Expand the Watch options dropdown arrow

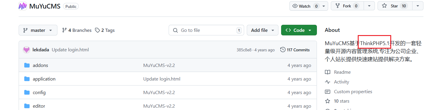coord(324,6)
